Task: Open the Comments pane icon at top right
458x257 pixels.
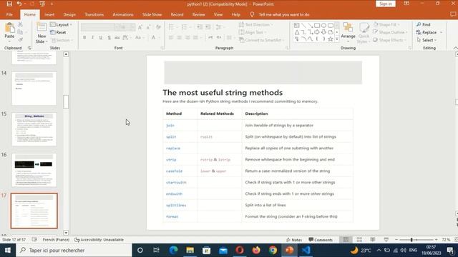Action: 453,14
